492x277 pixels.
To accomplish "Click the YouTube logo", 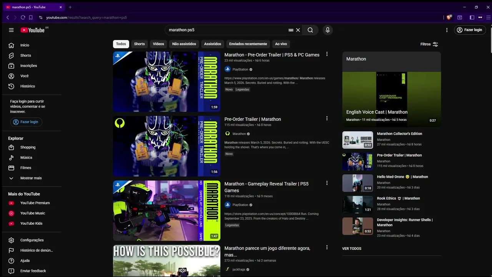I will tap(33, 30).
